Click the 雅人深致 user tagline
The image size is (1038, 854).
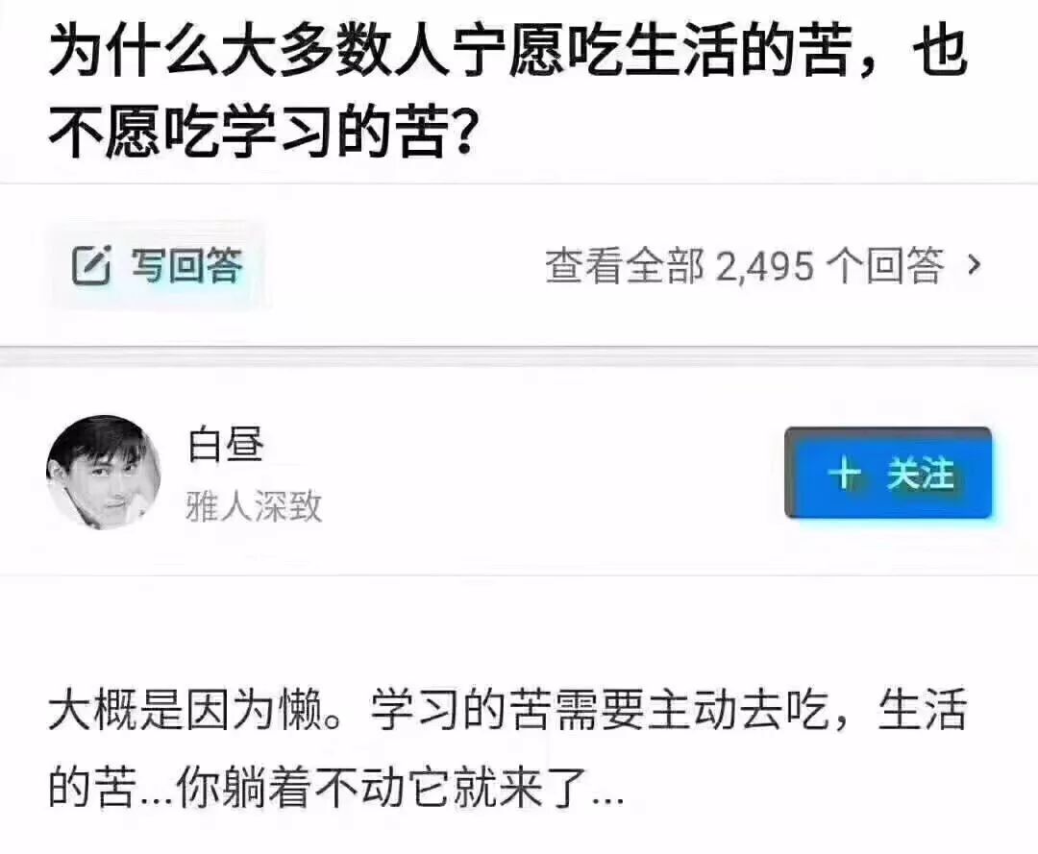[x=254, y=506]
